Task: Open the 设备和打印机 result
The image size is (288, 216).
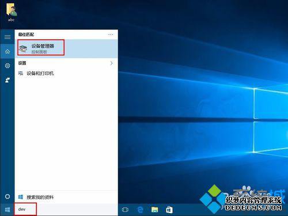Action: click(x=66, y=73)
